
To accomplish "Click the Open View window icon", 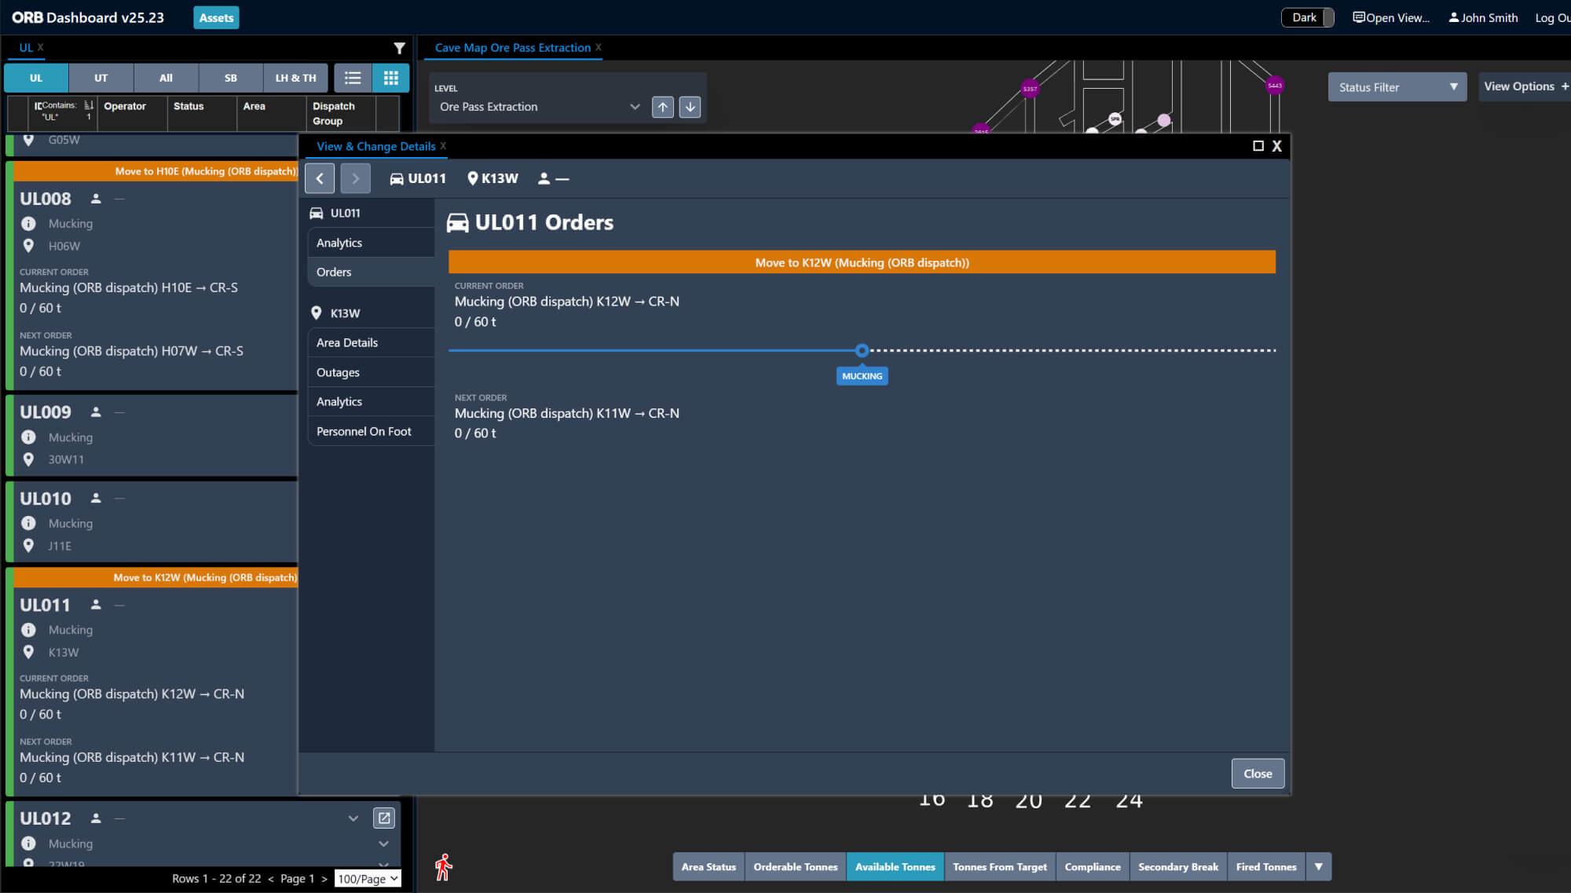I will point(1358,17).
